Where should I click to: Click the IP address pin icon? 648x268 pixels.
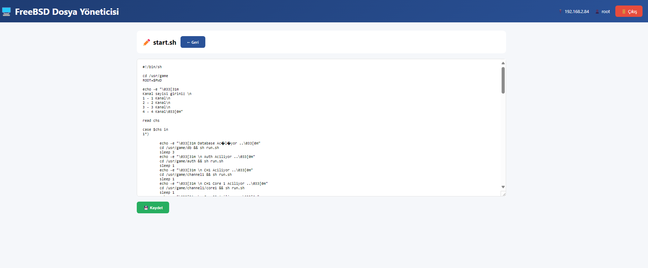tap(560, 11)
